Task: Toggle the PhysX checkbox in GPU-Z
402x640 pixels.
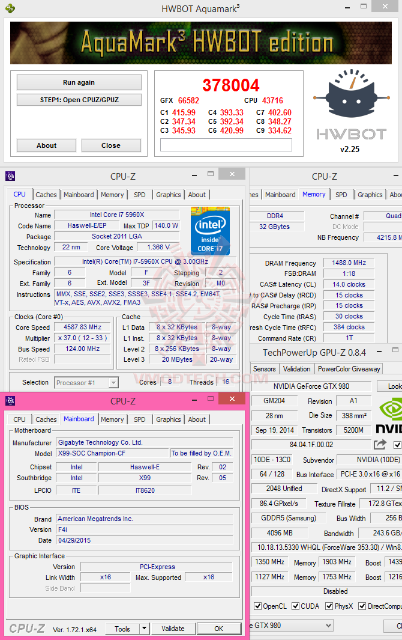Action: [329, 606]
